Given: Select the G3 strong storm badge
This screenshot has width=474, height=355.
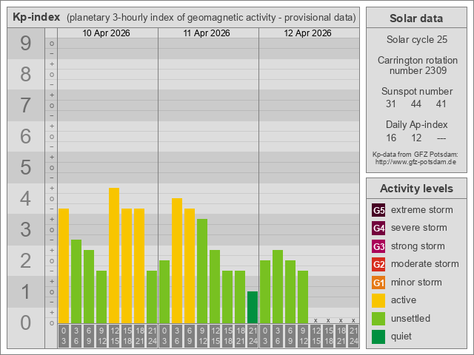Looking at the screenshot, I should point(378,246).
